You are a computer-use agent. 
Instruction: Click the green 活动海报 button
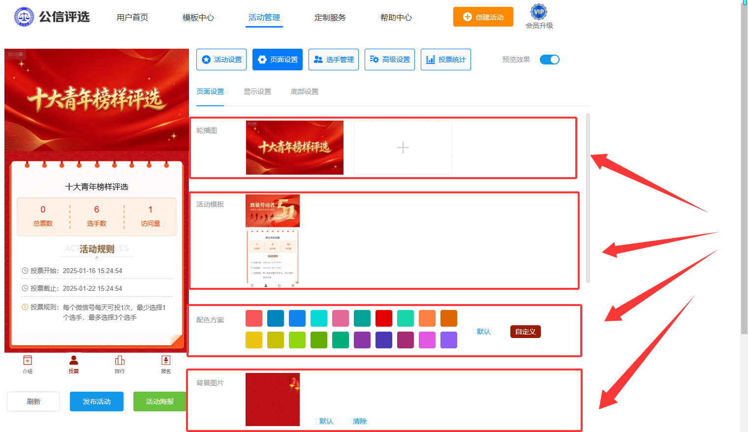click(x=160, y=401)
